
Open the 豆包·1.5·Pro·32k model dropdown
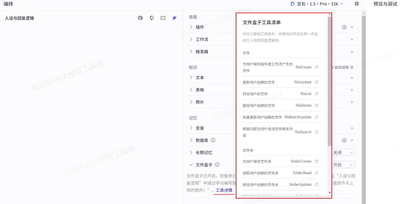317,4
